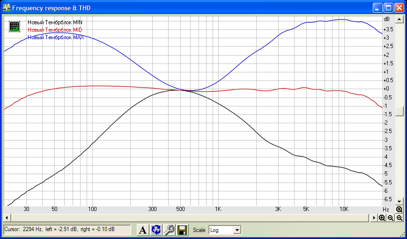Screen dimensions: 407x239
Task: Maximize the Frequency response & THD window
Action: pyautogui.click(x=388, y=8)
